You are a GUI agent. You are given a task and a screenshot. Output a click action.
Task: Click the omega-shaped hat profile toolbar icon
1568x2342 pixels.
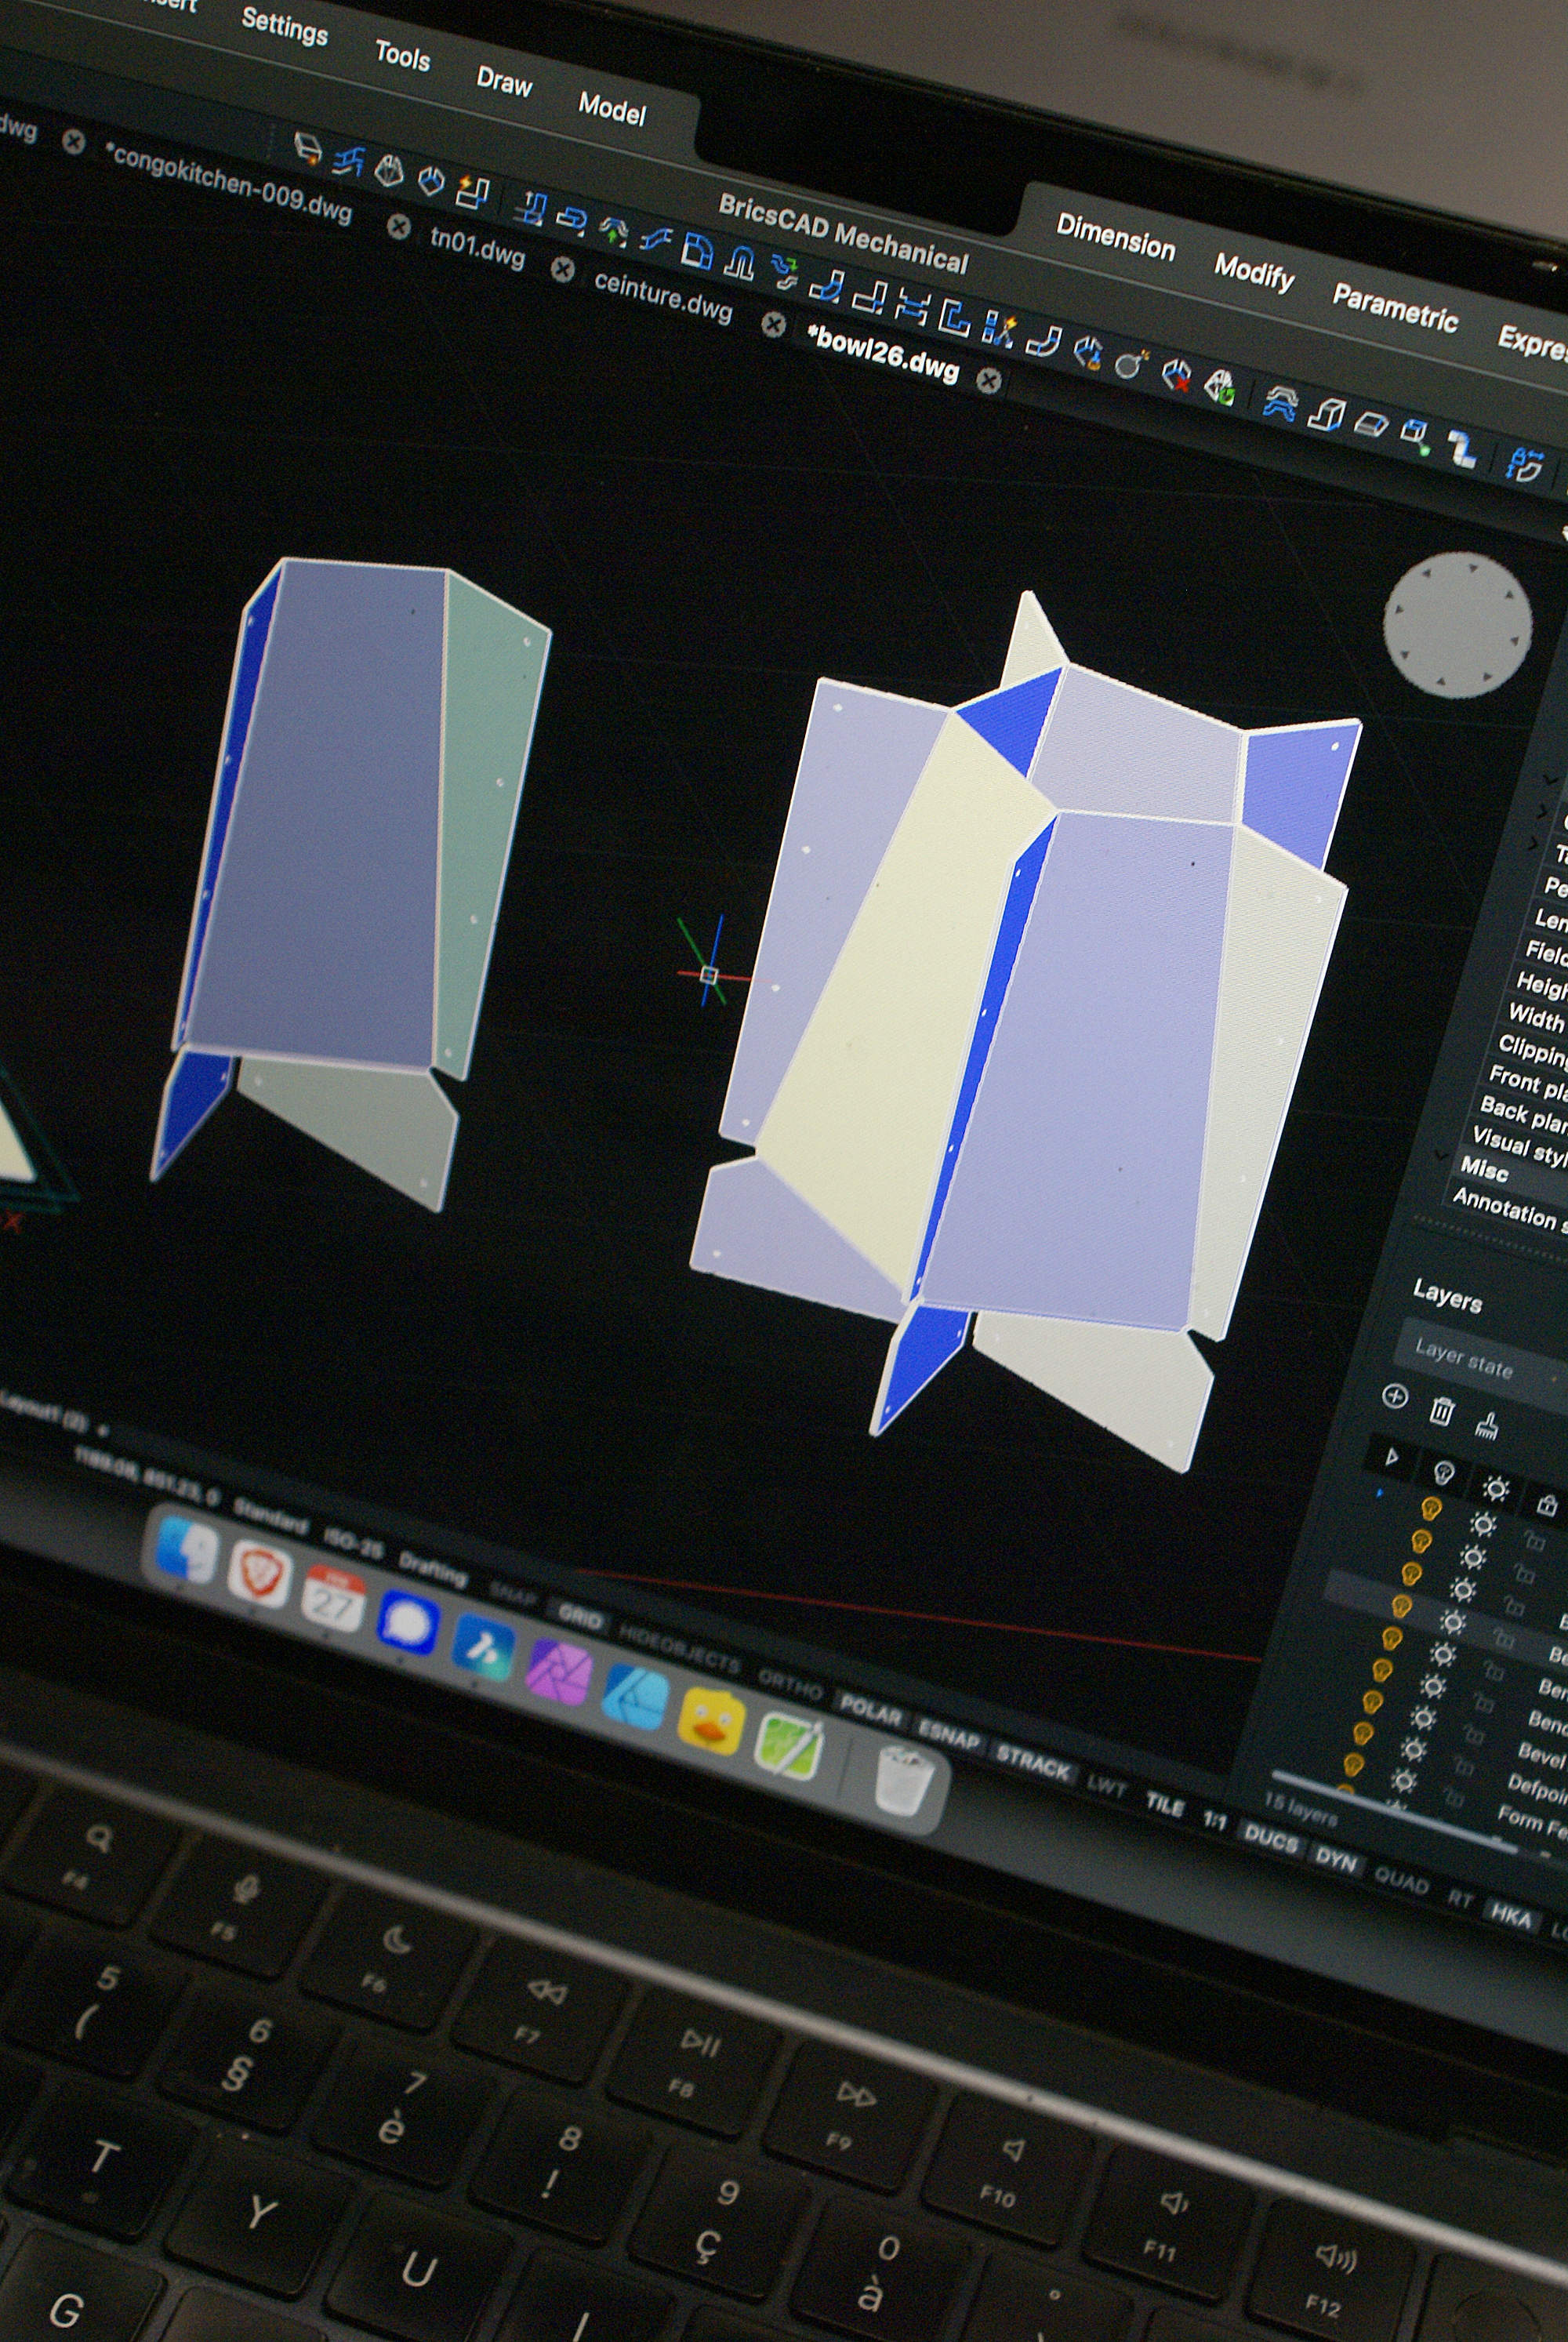click(739, 261)
